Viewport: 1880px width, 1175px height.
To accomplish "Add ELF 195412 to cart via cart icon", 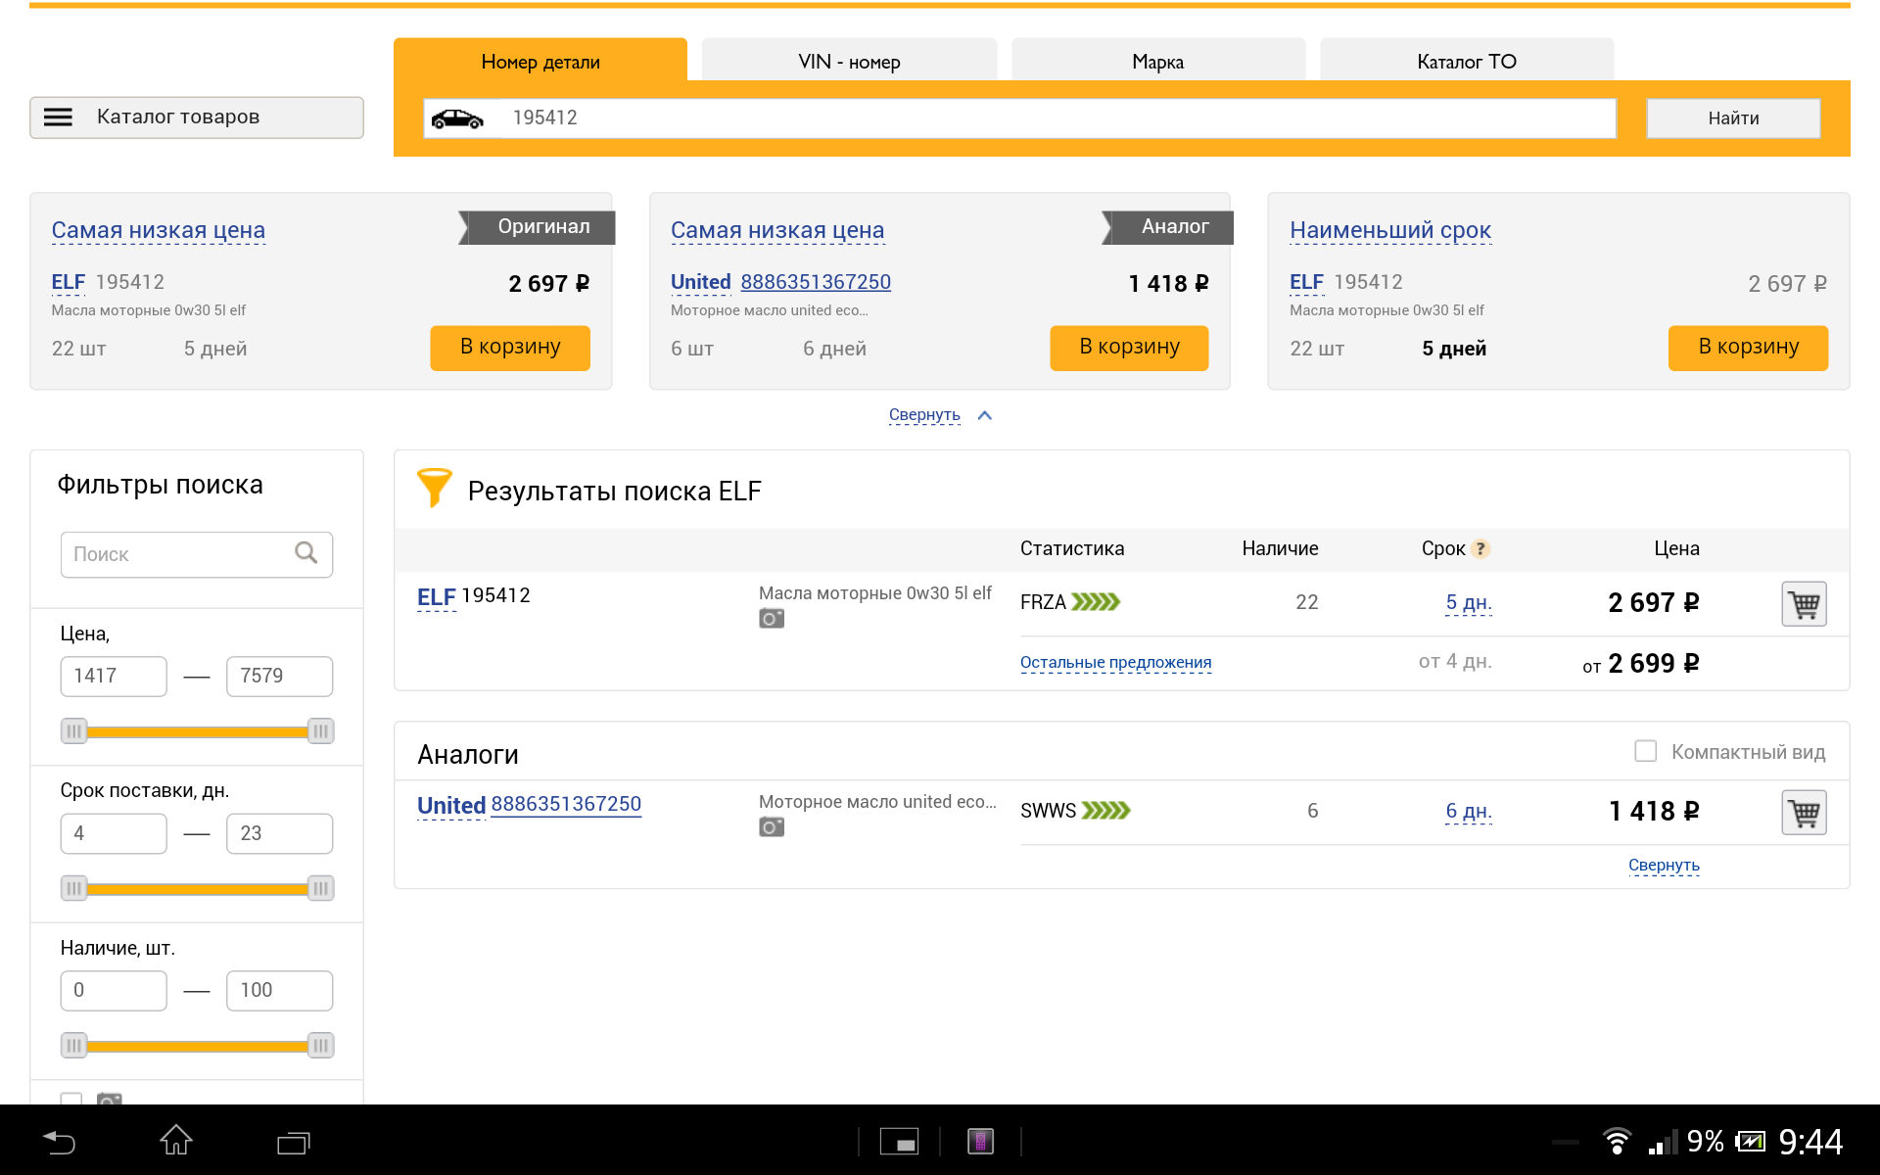I will (x=1804, y=604).
